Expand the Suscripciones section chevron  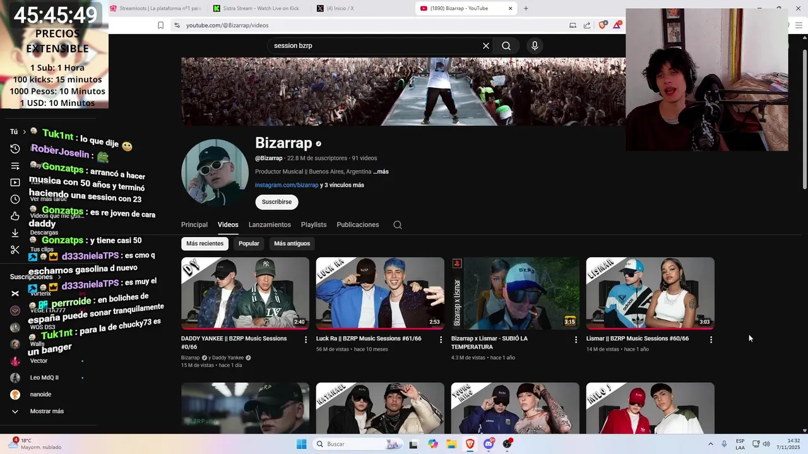click(59, 277)
